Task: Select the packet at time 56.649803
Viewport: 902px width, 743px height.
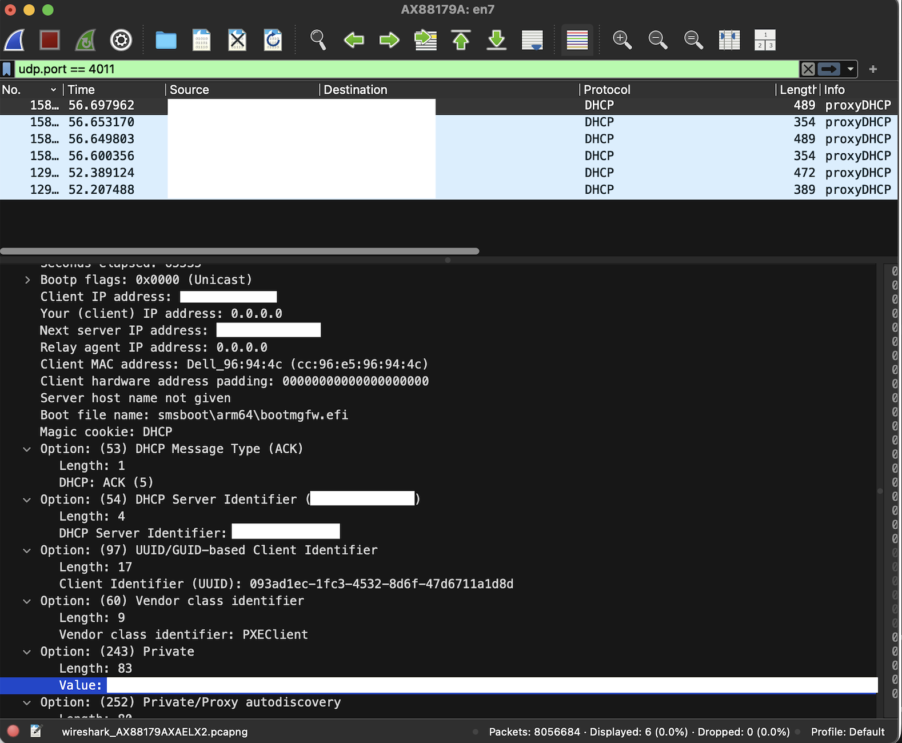Action: [x=449, y=139]
